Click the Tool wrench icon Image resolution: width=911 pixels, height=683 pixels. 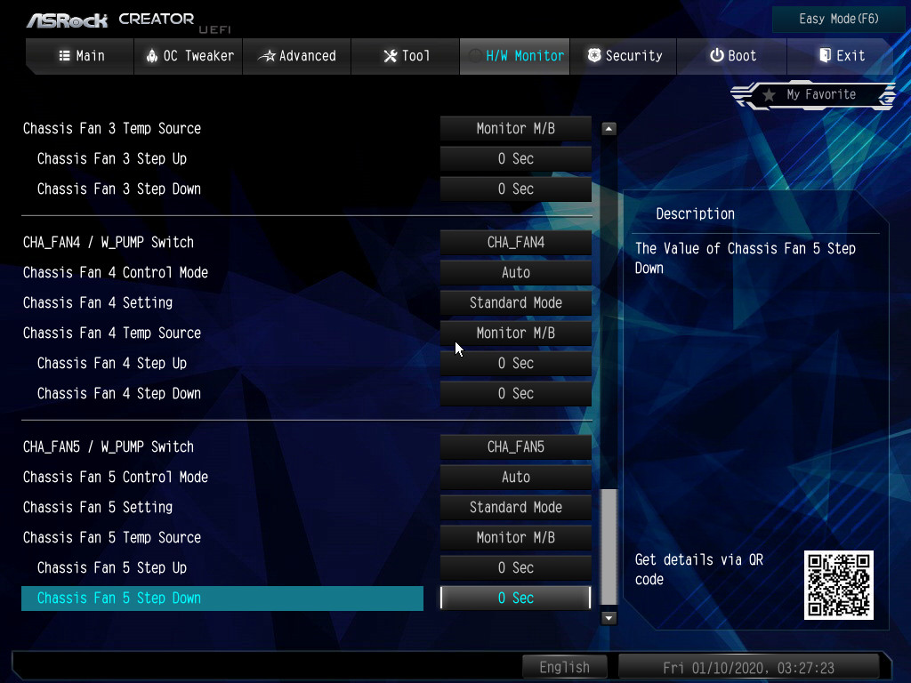tap(390, 56)
